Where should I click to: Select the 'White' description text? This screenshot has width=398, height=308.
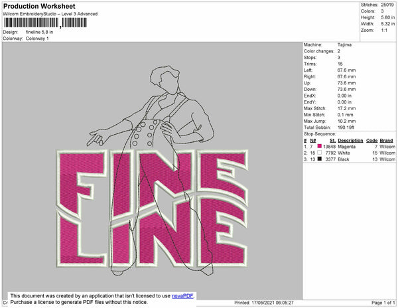click(344, 153)
